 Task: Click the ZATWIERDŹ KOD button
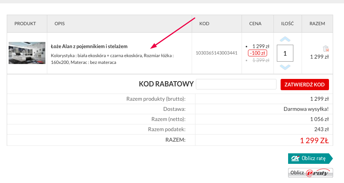tap(305, 85)
